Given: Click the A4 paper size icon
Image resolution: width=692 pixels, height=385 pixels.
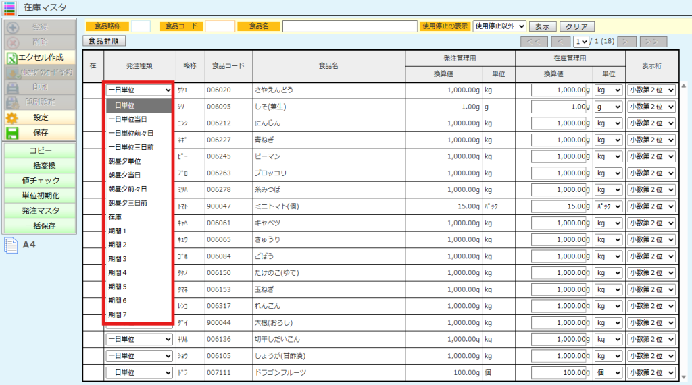Looking at the screenshot, I should [x=11, y=245].
